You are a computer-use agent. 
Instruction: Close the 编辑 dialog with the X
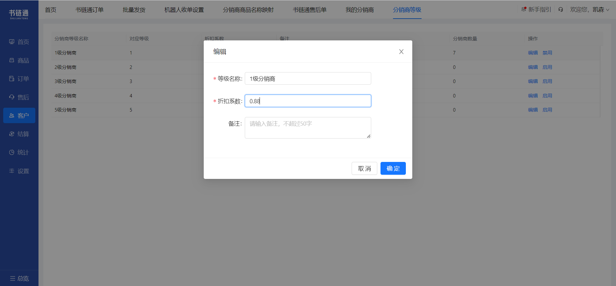click(401, 52)
